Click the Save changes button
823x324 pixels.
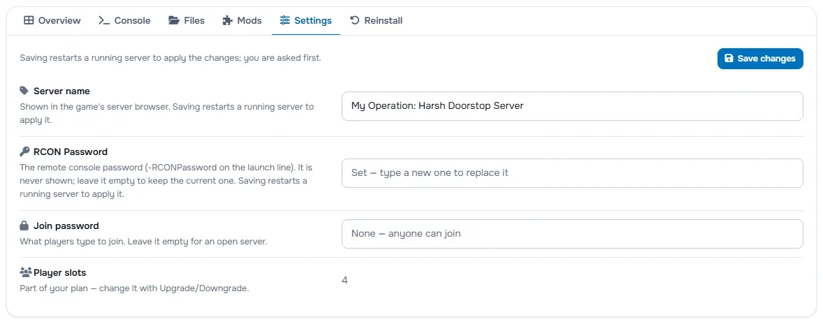760,59
